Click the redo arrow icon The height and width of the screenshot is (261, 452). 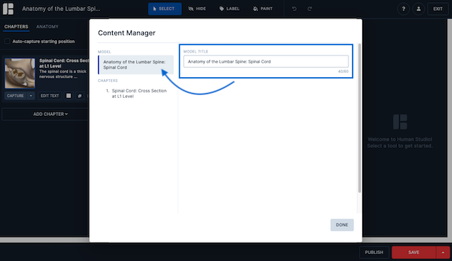(x=309, y=8)
